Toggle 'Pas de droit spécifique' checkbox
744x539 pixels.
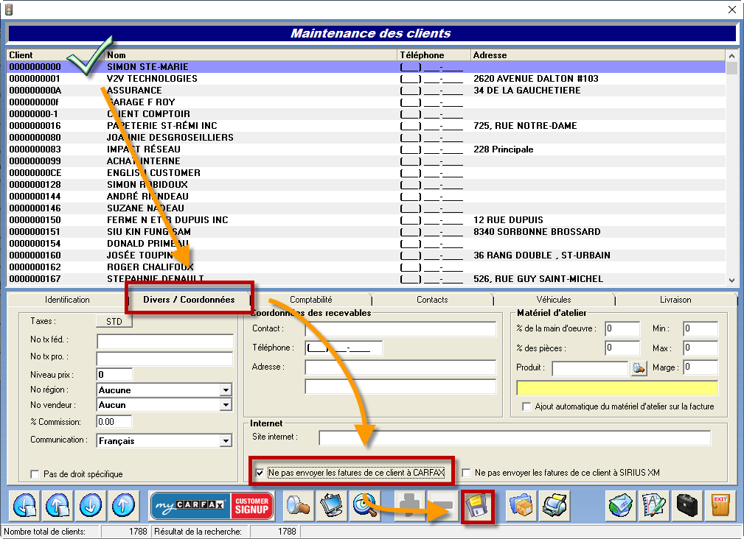[x=35, y=474]
